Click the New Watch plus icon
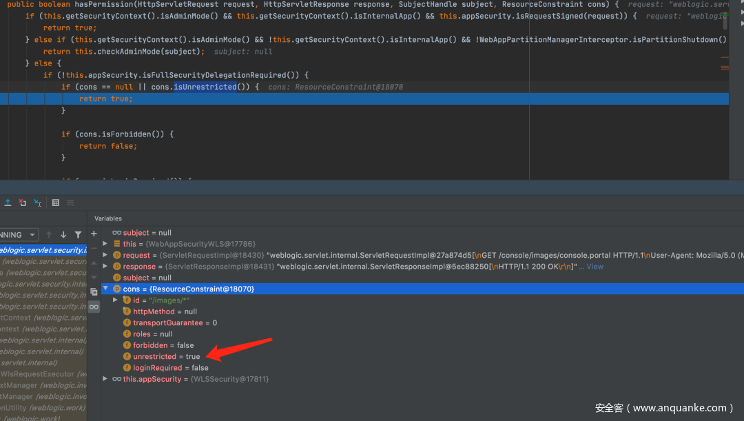Viewport: 744px width, 421px height. pyautogui.click(x=94, y=234)
